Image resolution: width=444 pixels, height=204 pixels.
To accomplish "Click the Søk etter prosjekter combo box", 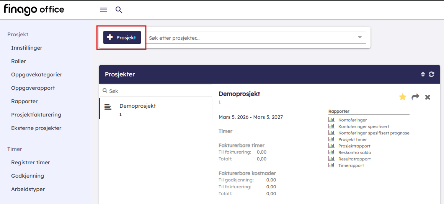I will click(x=249, y=37).
